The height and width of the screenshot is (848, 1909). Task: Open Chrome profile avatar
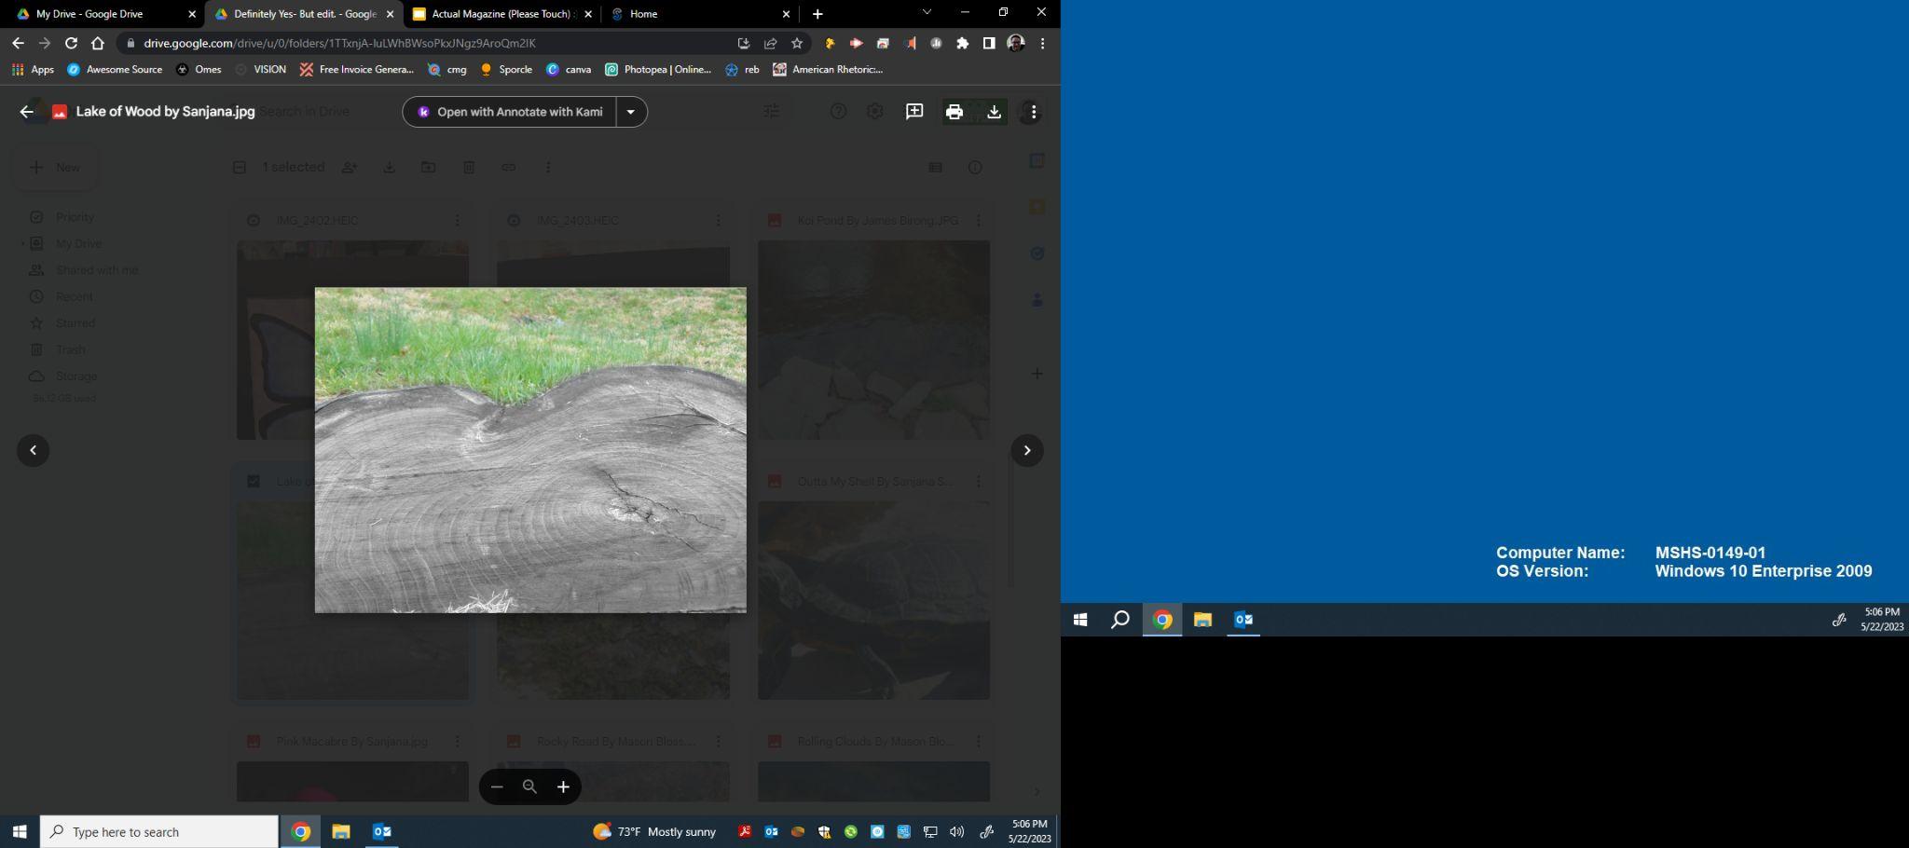pyautogui.click(x=1016, y=43)
